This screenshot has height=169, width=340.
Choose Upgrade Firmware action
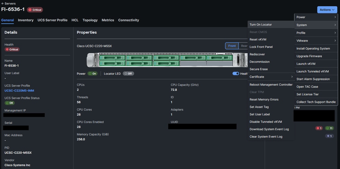pyautogui.click(x=316, y=56)
